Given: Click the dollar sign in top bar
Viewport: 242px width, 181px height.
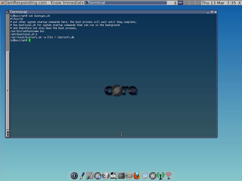Looking at the screenshot, I should click(175, 3).
